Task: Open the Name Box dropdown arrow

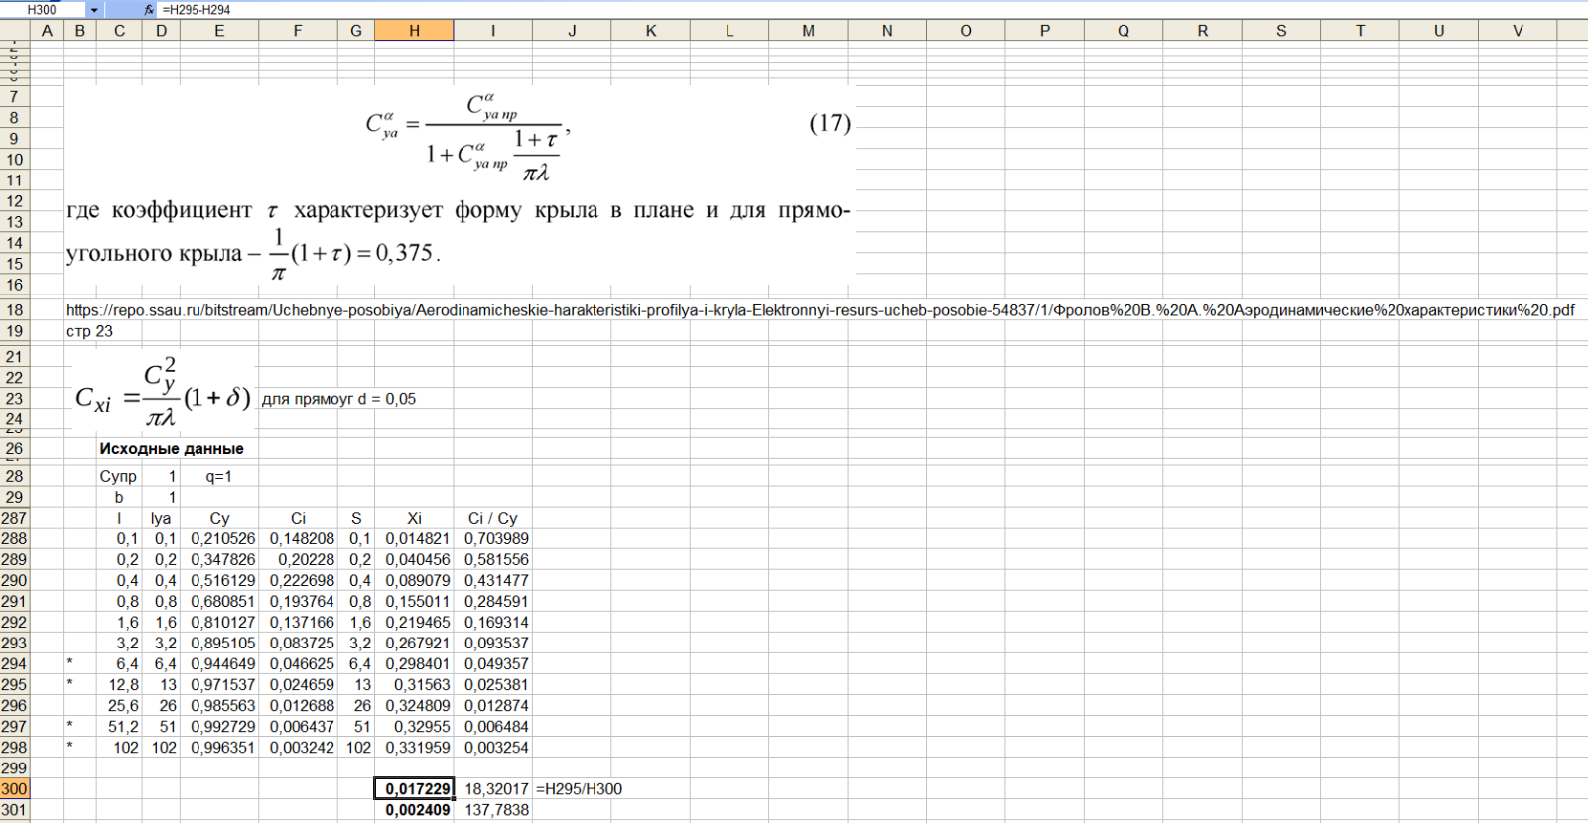Action: [x=94, y=9]
